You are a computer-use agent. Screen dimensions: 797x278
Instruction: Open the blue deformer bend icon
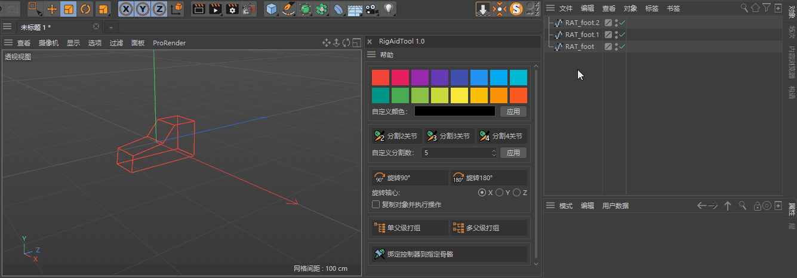point(339,8)
